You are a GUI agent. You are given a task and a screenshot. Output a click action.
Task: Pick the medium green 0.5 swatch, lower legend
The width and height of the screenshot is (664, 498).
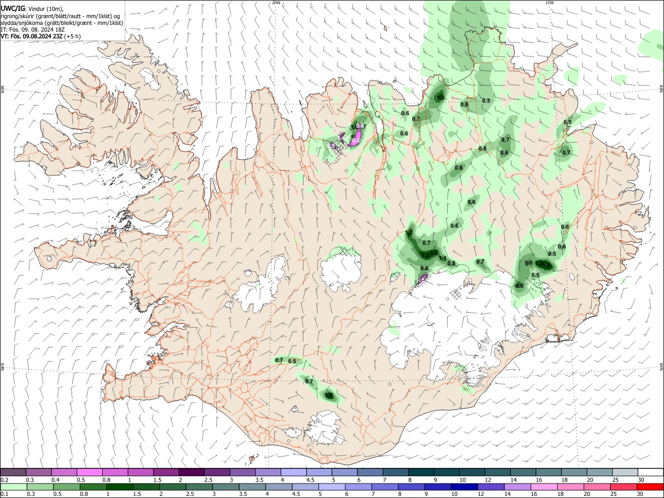point(67,487)
